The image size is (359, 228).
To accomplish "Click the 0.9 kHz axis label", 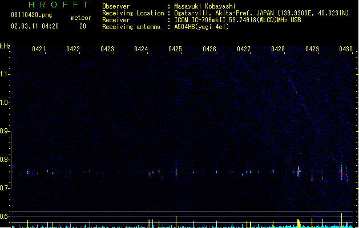I will [x=5, y=131].
